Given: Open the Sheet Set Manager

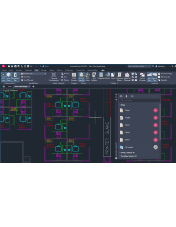Looking at the screenshot, I should 127,77.
